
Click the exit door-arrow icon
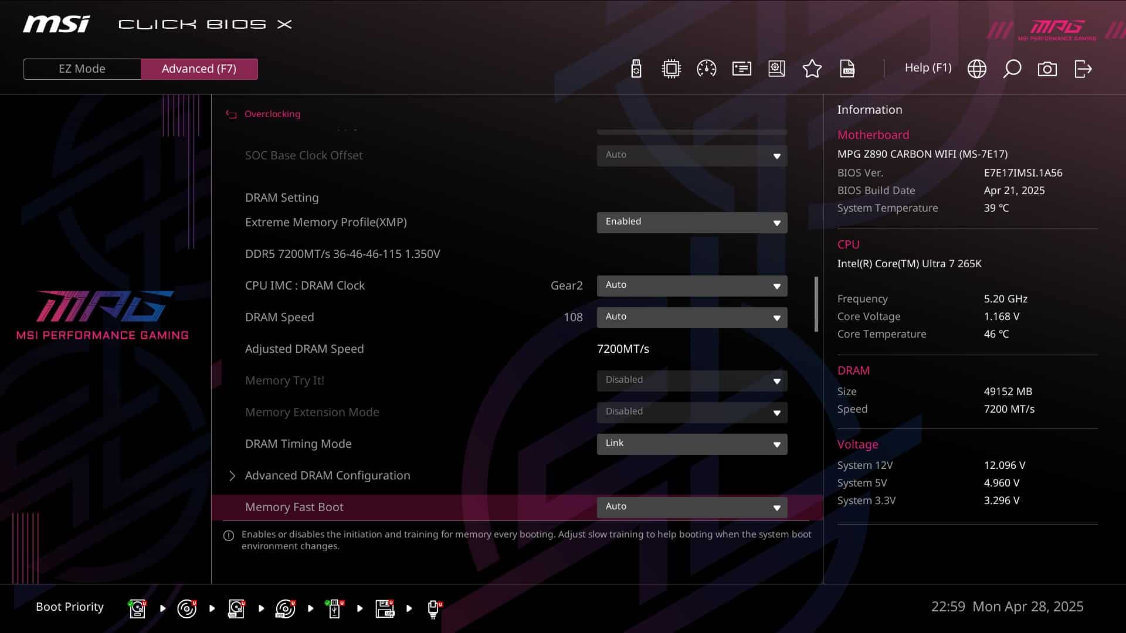[1083, 69]
